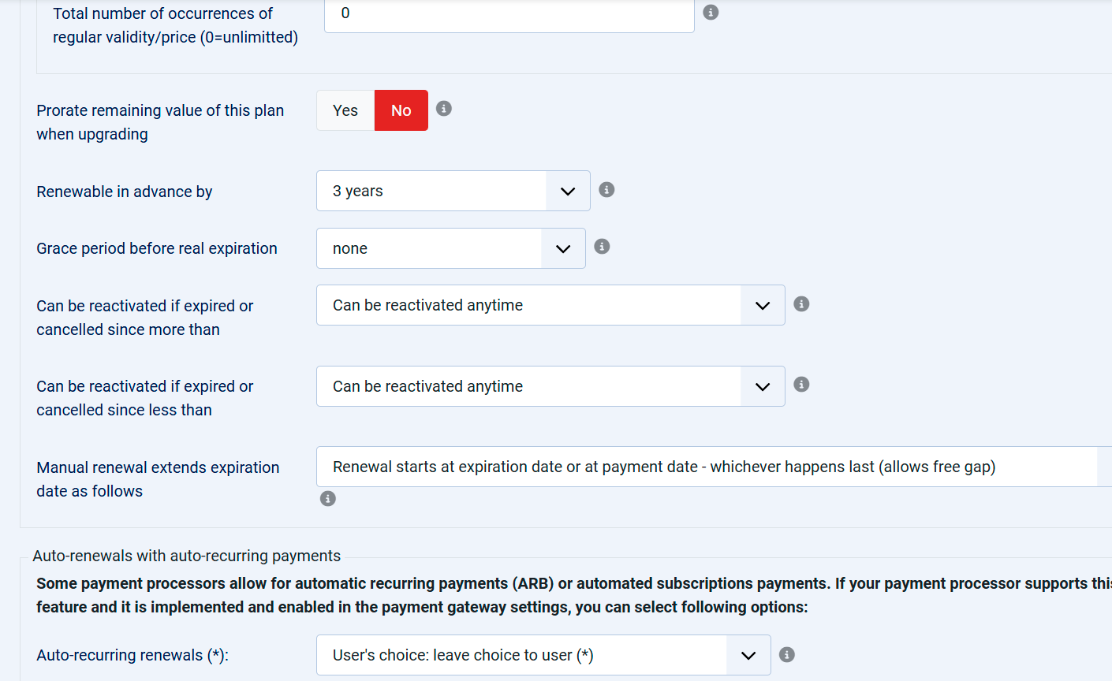Click the Auto-renewals with auto-recurring payments heading
Screen dimensions: 1112x681
pyautogui.click(x=187, y=556)
